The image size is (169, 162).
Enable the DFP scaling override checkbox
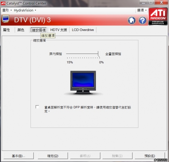(37, 107)
